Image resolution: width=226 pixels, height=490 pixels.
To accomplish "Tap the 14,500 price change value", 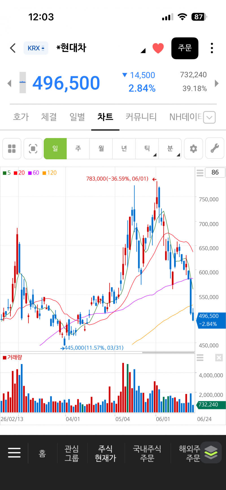I will tap(142, 75).
